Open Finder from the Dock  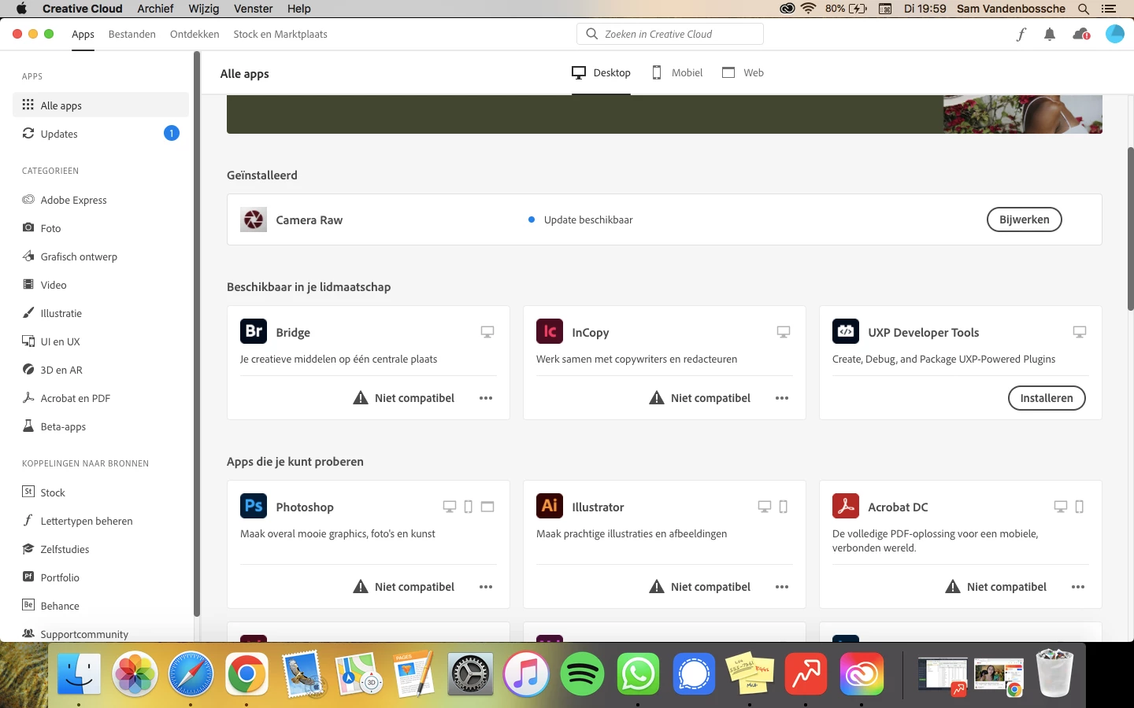79,674
